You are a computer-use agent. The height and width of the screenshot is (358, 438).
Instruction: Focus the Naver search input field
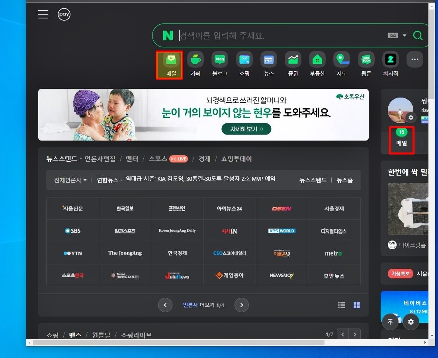coord(282,35)
